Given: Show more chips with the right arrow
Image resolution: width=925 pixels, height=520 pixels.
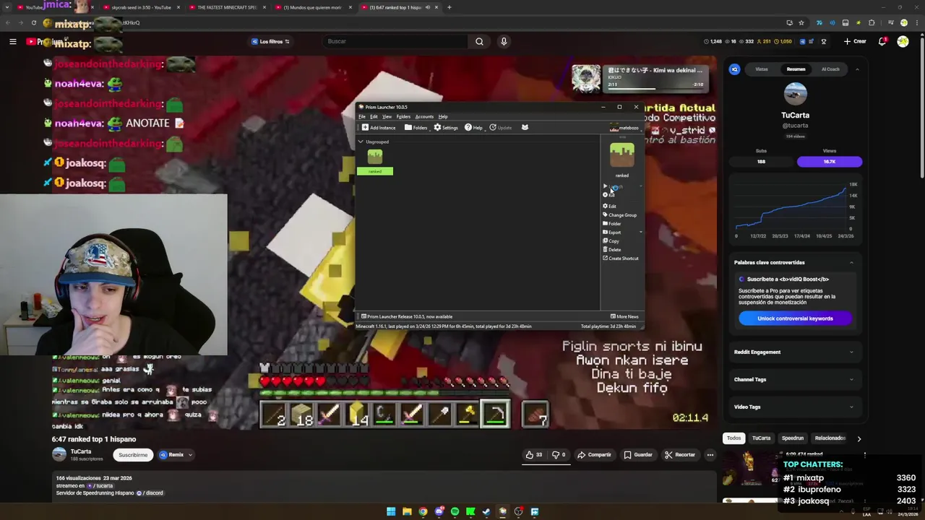Looking at the screenshot, I should click(x=859, y=438).
